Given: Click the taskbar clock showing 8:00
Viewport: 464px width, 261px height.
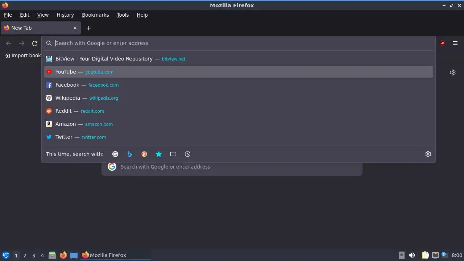Looking at the screenshot, I should (x=457, y=255).
